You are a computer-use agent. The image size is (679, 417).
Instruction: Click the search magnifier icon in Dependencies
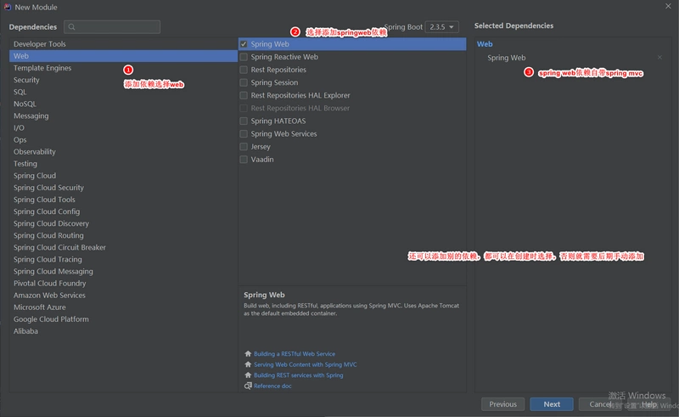pos(72,27)
